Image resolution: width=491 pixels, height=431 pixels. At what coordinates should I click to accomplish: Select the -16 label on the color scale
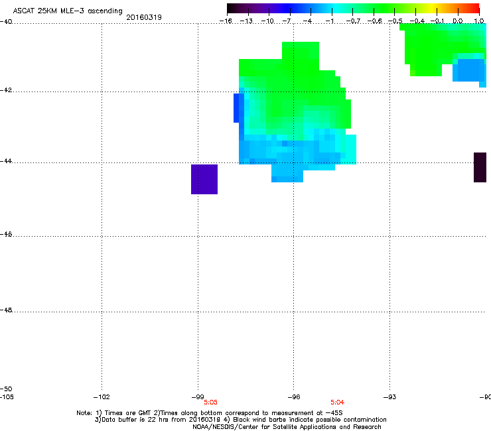point(226,21)
